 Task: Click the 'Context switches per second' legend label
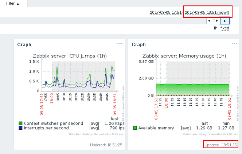pos(54,123)
